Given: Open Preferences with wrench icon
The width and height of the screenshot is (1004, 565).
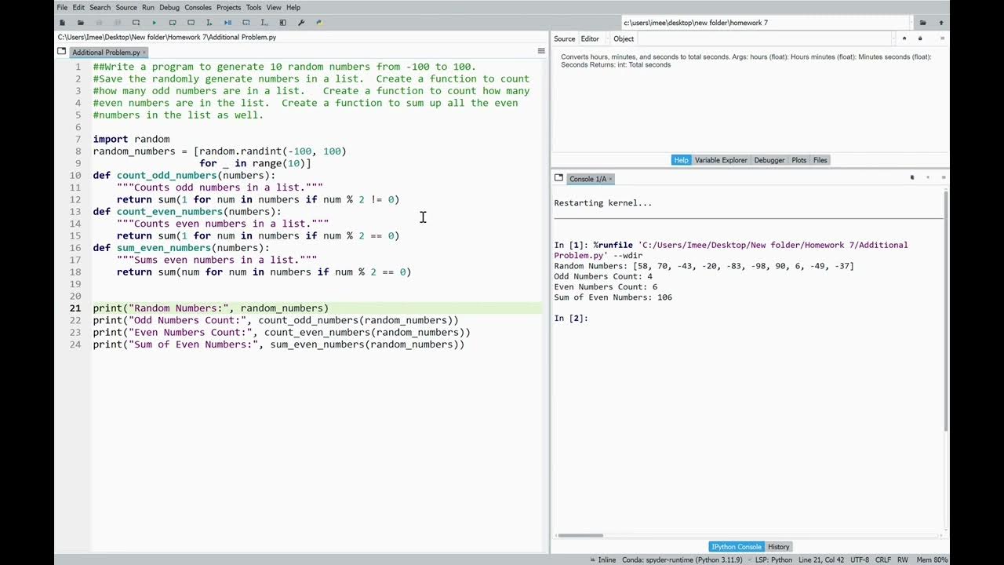Looking at the screenshot, I should (301, 23).
